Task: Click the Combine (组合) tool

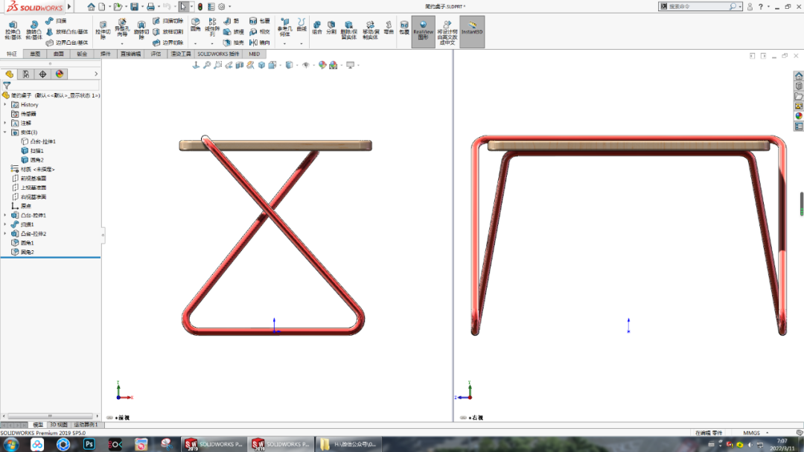Action: click(317, 28)
